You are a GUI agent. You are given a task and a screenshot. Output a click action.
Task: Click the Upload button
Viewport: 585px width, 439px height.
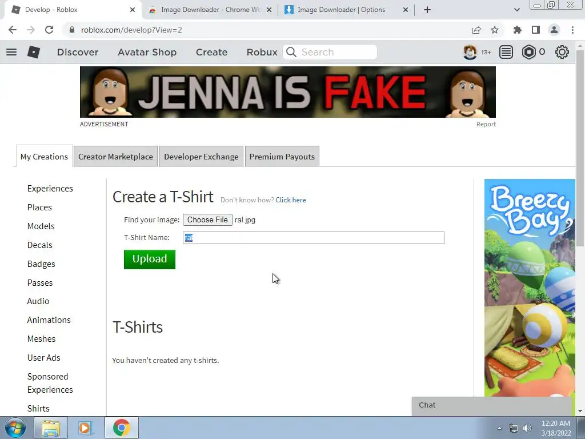[x=150, y=260]
